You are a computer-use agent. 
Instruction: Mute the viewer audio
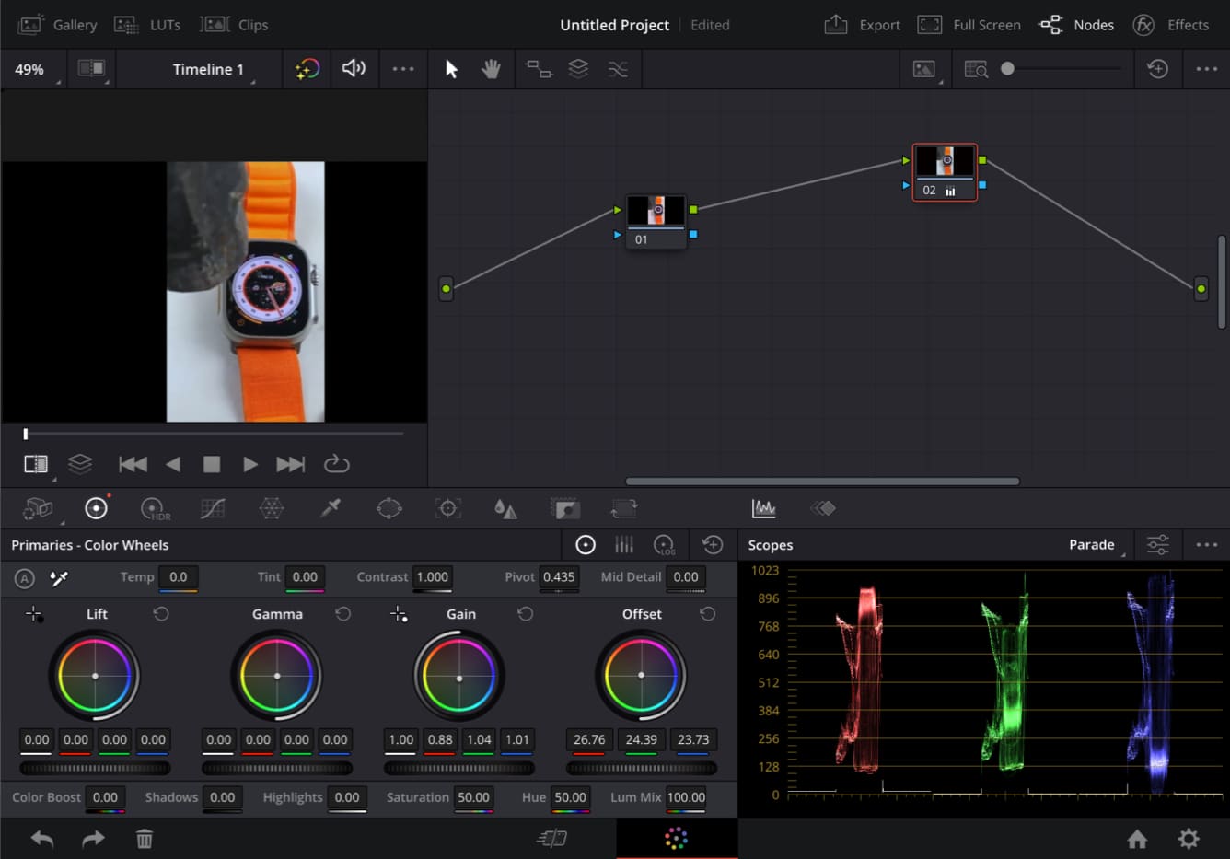click(x=354, y=69)
